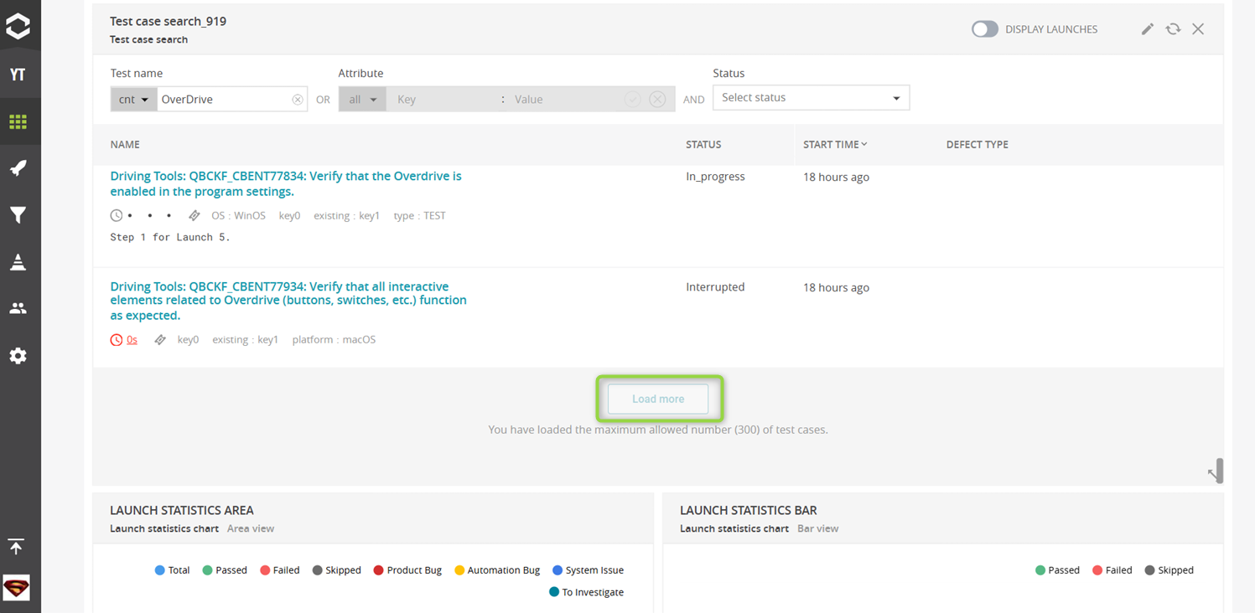Toggle the Failed legend item in bar chart
1255x613 pixels.
1112,570
